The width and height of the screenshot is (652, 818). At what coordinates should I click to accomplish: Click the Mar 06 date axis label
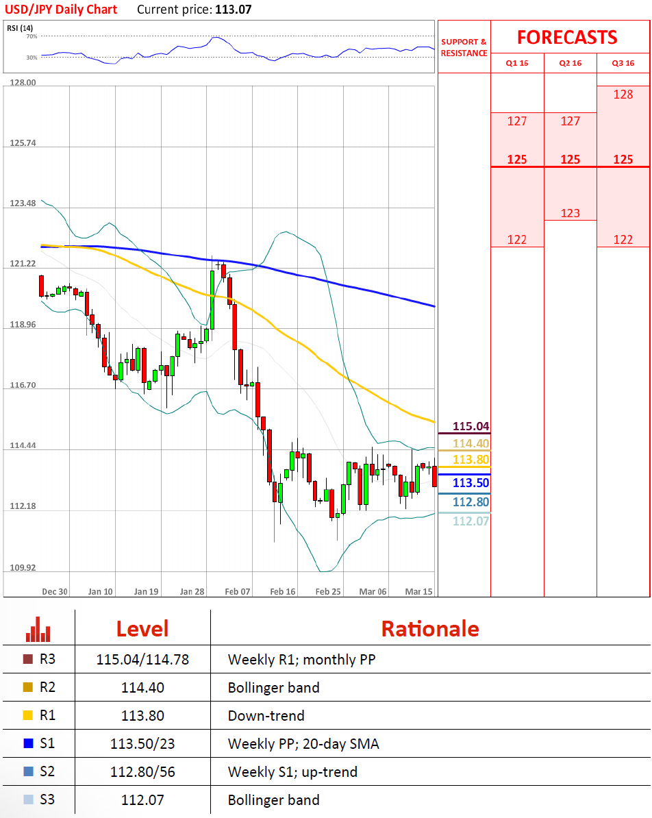[x=373, y=592]
